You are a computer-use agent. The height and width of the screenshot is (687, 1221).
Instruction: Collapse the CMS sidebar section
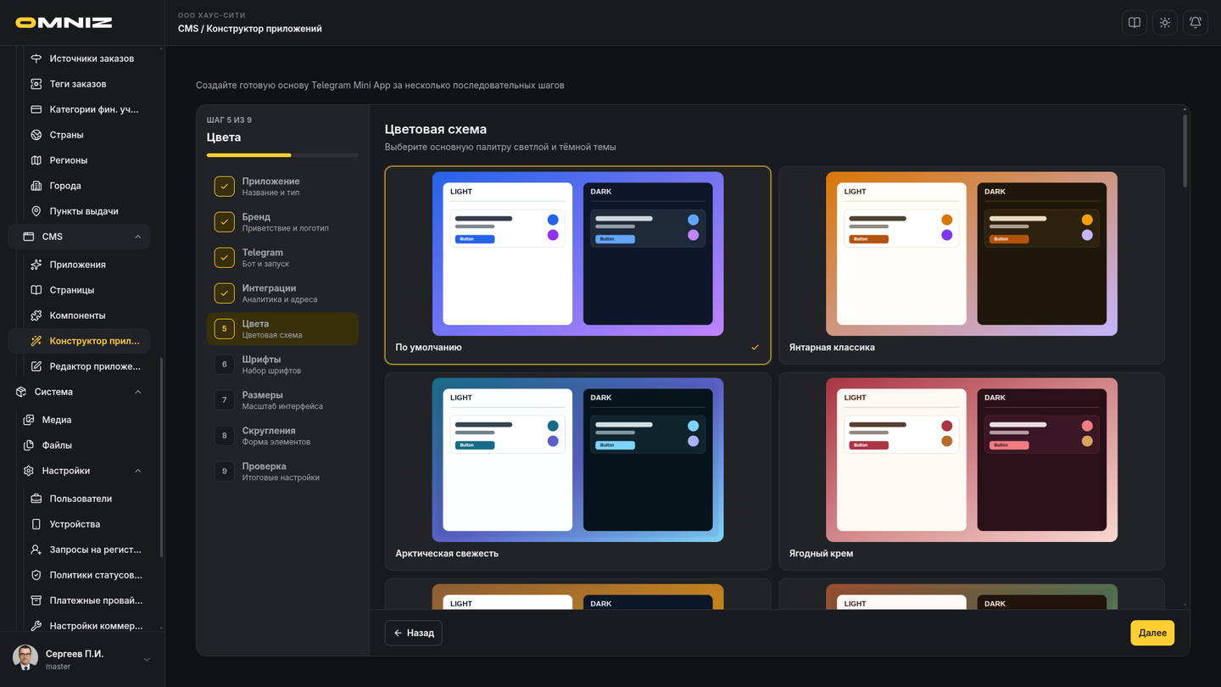(138, 237)
